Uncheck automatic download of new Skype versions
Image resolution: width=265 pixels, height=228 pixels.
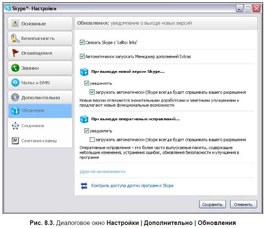(92, 92)
